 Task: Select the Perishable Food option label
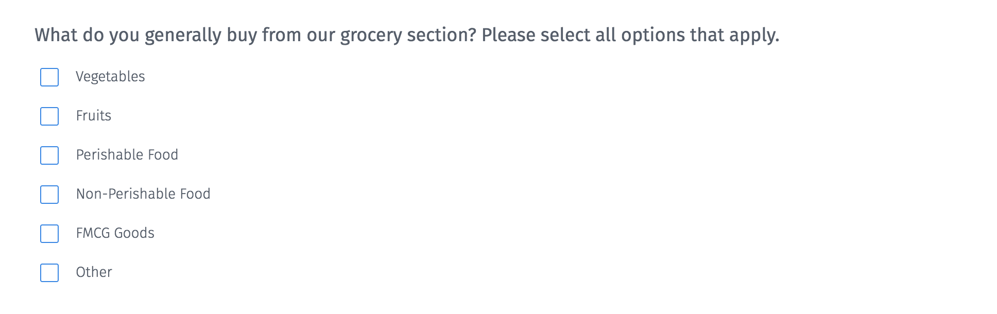pos(127,155)
